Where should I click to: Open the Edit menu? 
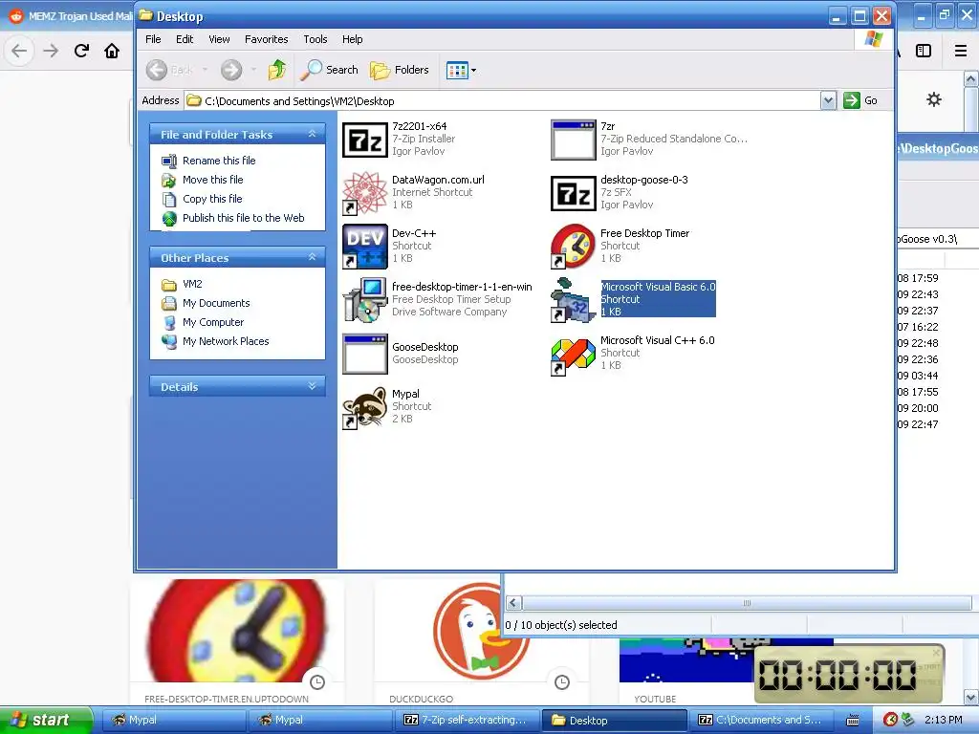185,39
